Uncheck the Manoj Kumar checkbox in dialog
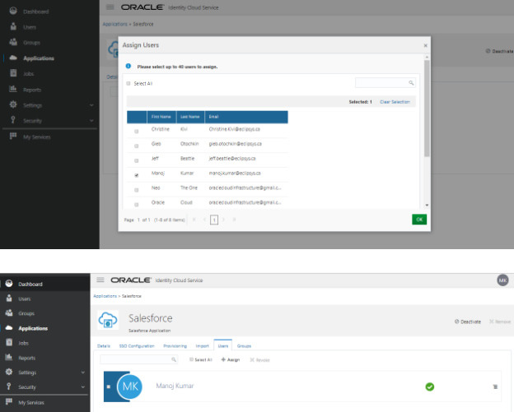This screenshot has width=514, height=412. [137, 174]
